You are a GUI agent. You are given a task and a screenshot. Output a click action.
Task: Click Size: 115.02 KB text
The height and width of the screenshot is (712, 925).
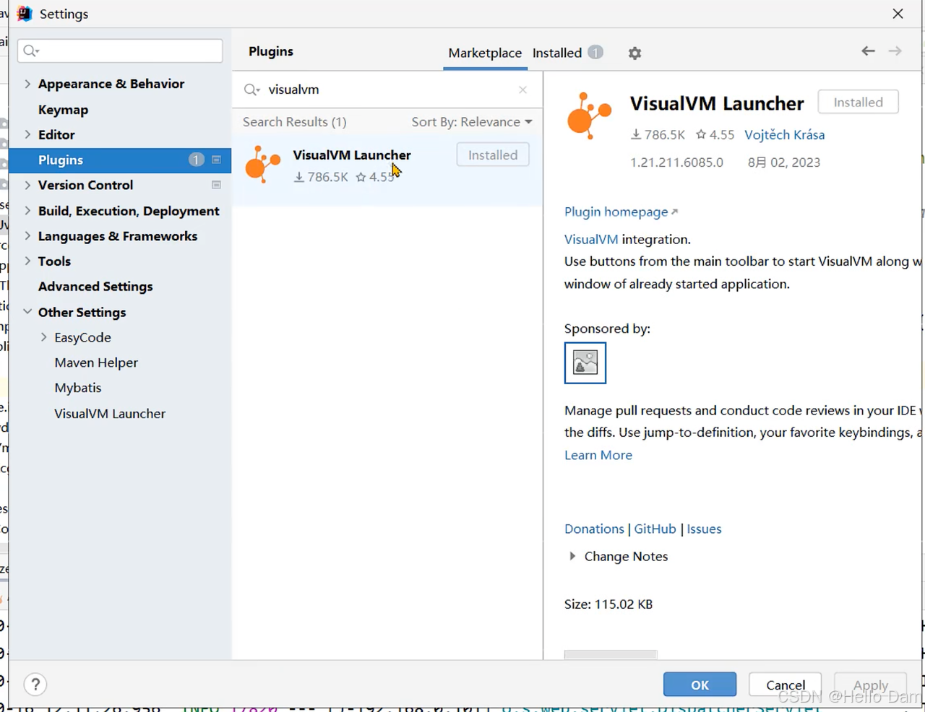point(608,604)
